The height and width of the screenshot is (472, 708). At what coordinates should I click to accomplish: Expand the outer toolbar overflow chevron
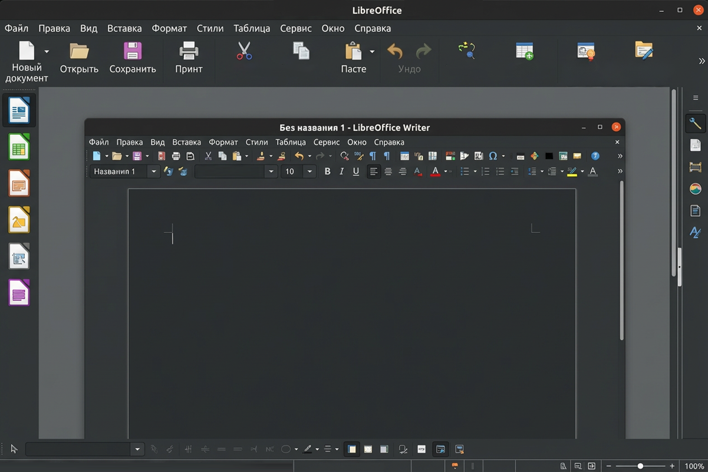pos(702,61)
